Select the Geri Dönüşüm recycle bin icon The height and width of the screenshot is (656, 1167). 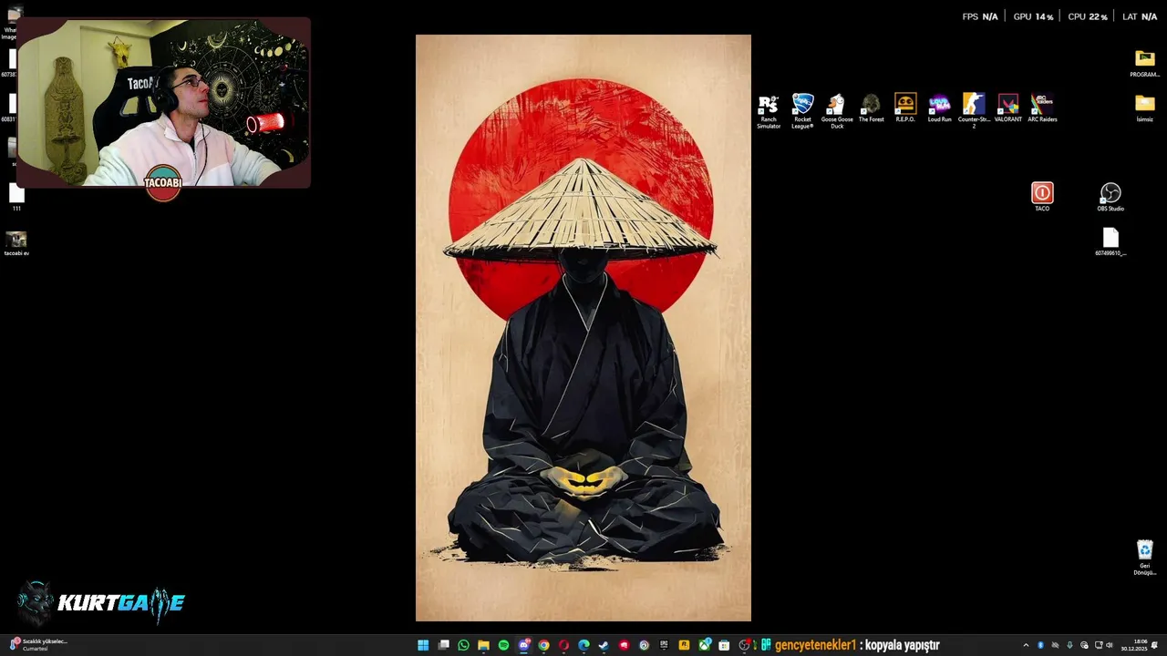pos(1144,558)
